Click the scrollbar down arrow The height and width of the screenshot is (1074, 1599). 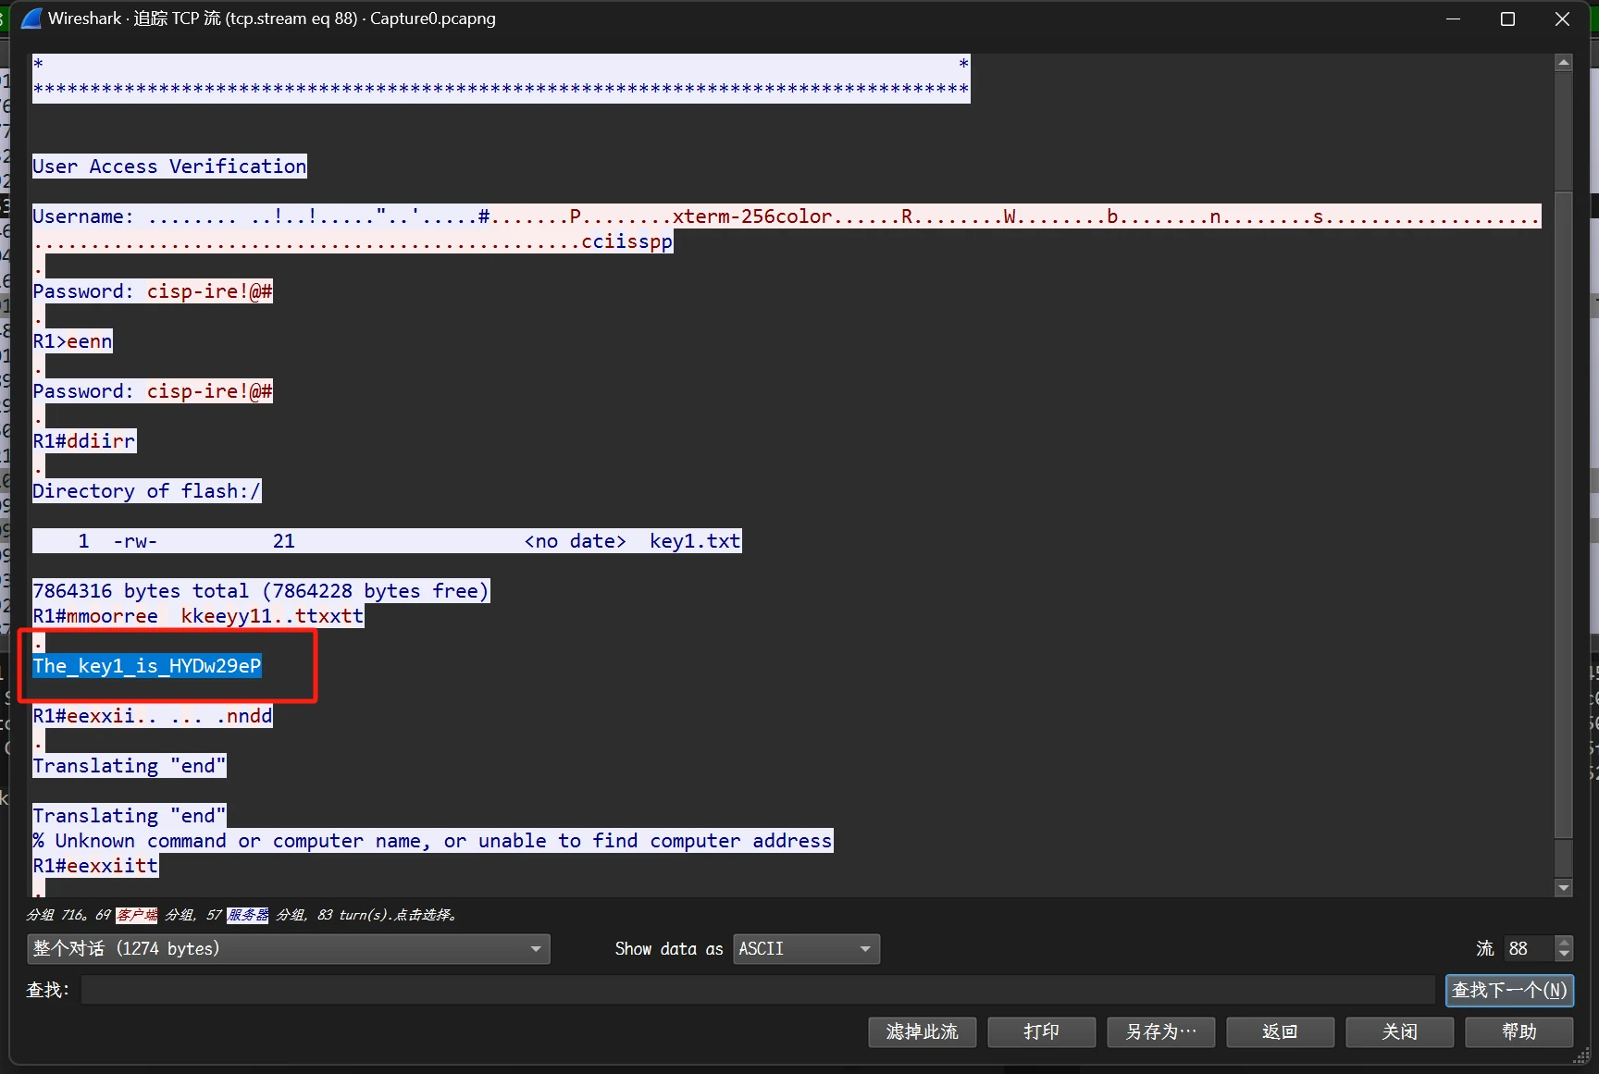click(x=1564, y=888)
